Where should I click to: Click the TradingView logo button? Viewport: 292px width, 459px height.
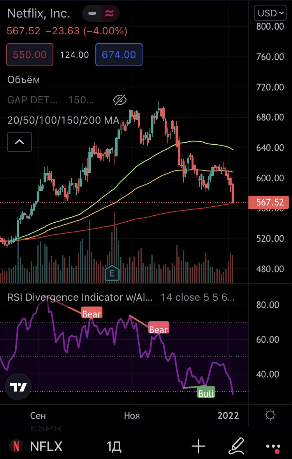point(18,387)
